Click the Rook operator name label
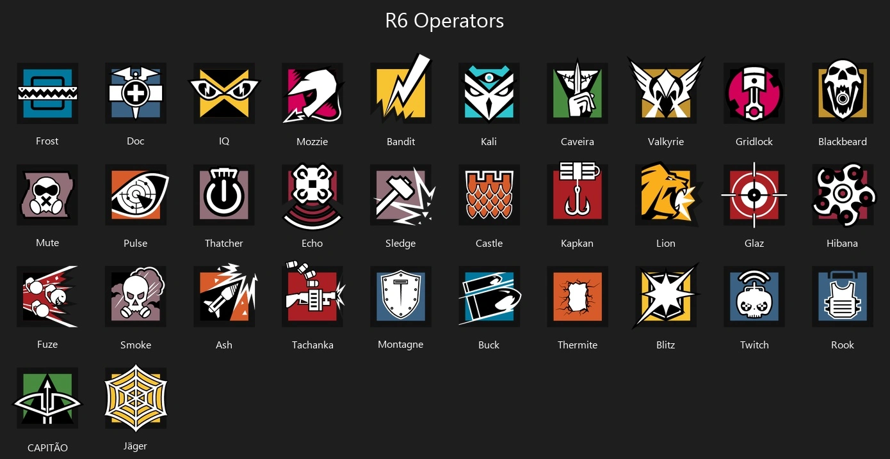The width and height of the screenshot is (890, 459). coord(843,345)
